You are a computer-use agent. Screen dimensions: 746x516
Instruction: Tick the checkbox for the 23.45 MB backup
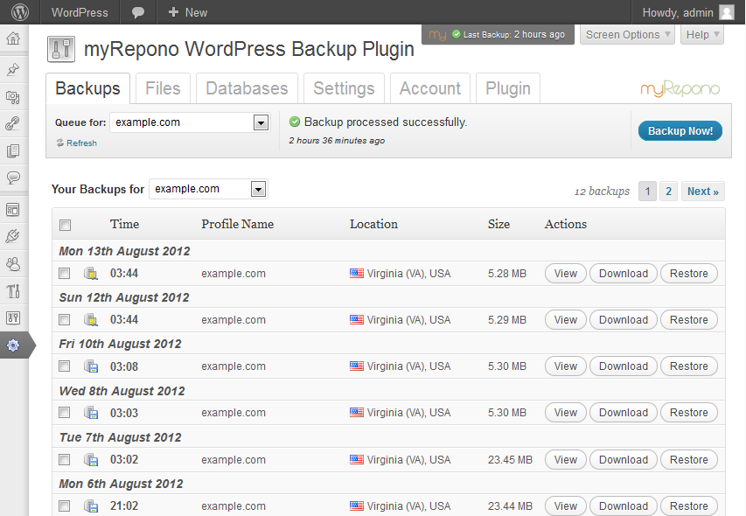coord(64,459)
